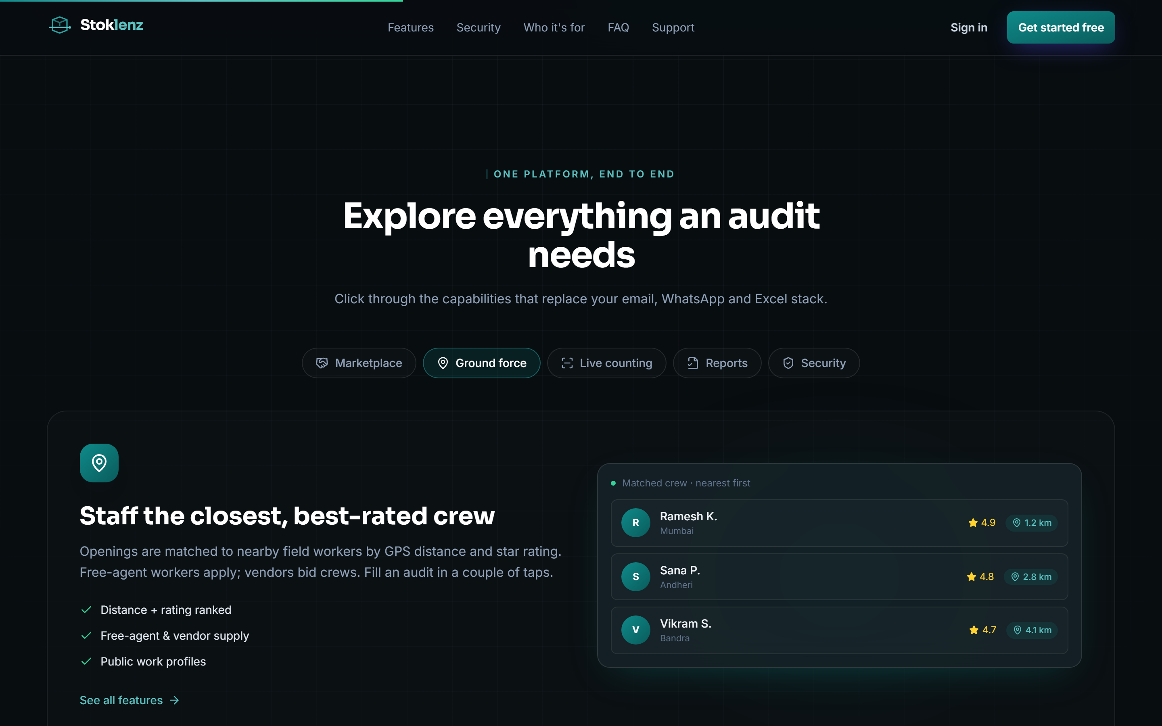Click the shield icon on Security tab
Screen dimensions: 1162x726
point(788,363)
